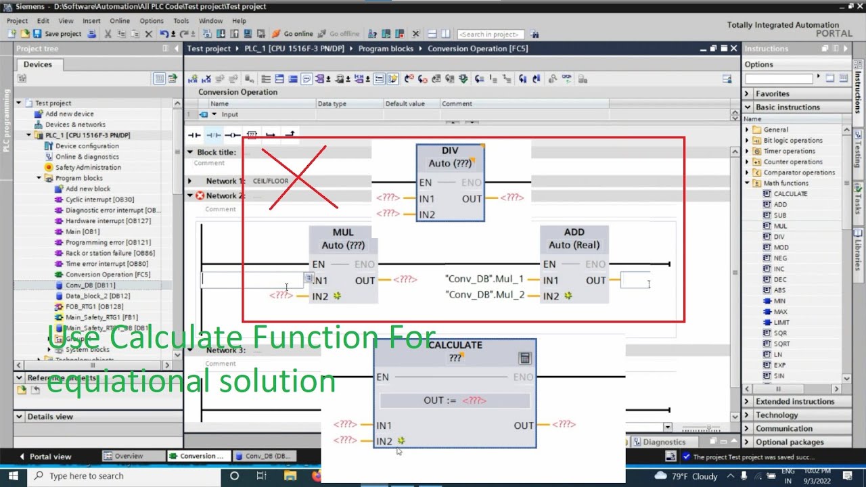The width and height of the screenshot is (866, 487).
Task: Click the split editor horizontally icon
Action: (x=432, y=34)
